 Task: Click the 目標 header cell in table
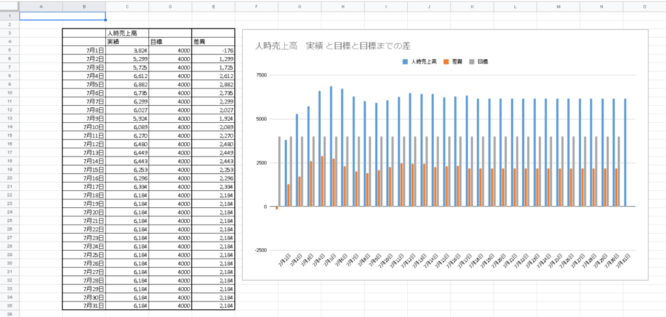tap(170, 42)
